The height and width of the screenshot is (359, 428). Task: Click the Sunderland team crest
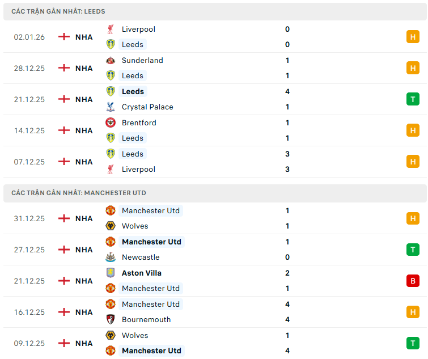point(111,60)
